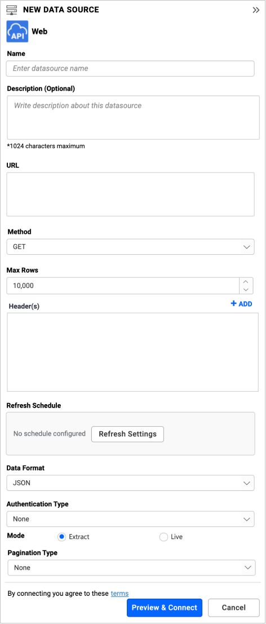This screenshot has height=624, width=266.
Task: Click the Refresh Settings button
Action: [127, 434]
